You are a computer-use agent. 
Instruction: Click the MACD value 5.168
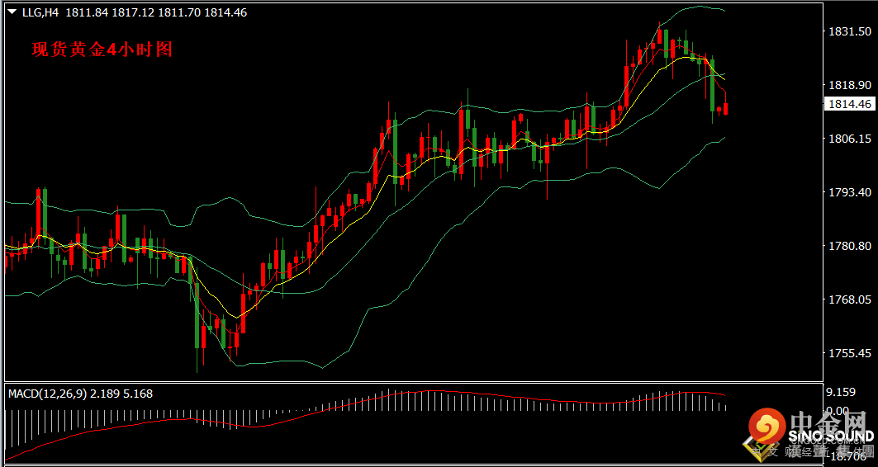pyautogui.click(x=138, y=394)
